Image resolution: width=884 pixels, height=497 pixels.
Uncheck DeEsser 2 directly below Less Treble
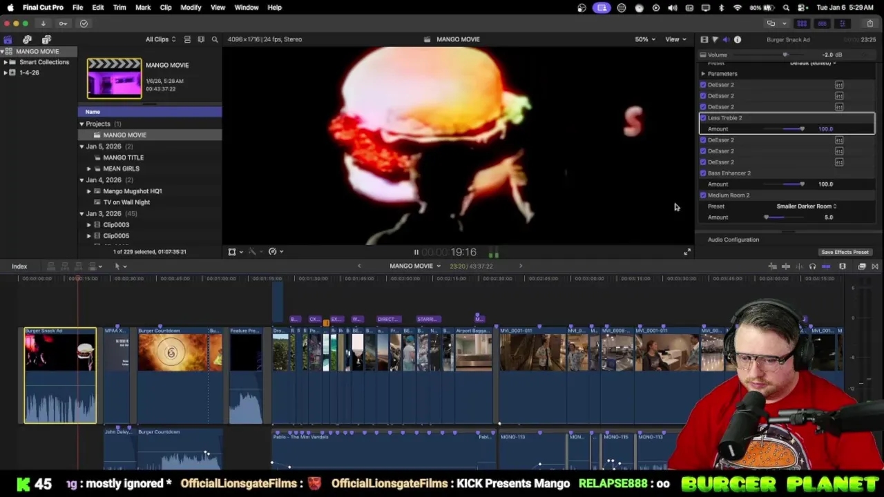(x=703, y=140)
